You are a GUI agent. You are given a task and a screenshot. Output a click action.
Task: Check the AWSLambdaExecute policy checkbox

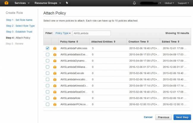coord(48,73)
